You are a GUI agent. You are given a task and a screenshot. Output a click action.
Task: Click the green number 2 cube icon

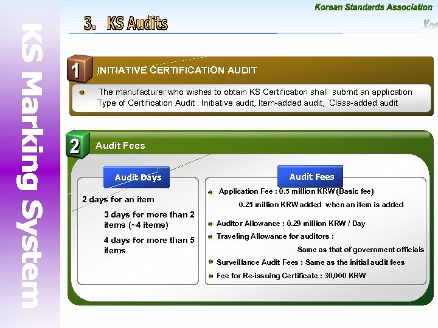(78, 145)
